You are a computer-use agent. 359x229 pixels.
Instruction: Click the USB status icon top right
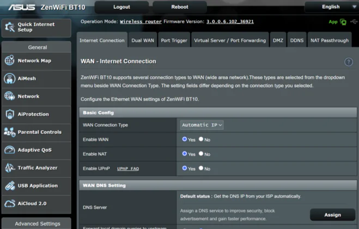(354, 22)
